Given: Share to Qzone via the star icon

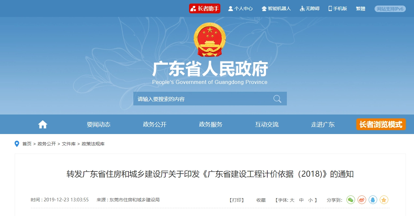Looking at the screenshot, I should (x=384, y=200).
